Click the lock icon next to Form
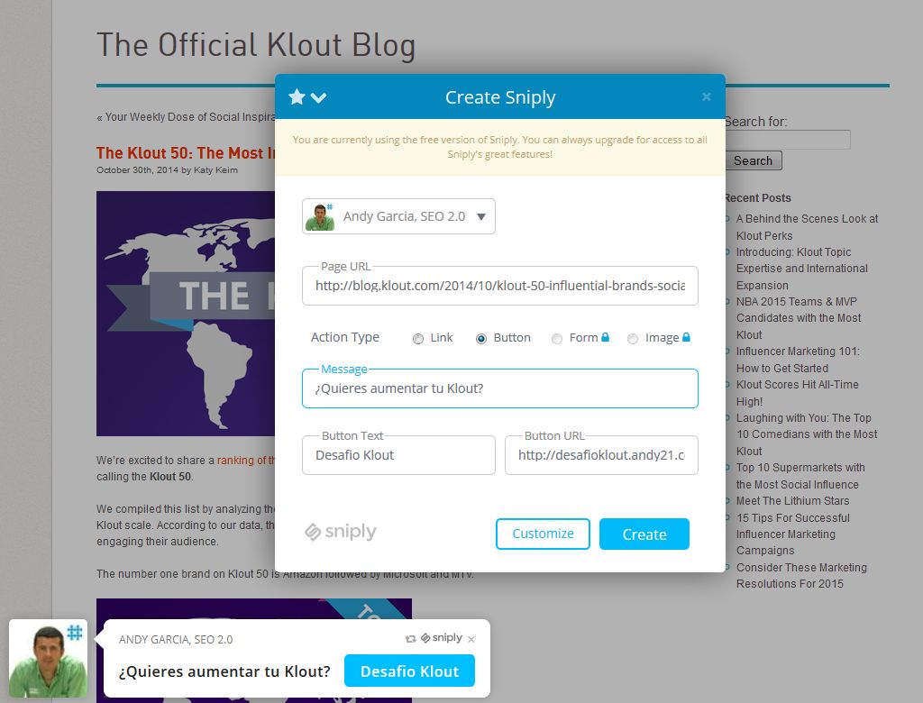The image size is (923, 703). 605,337
